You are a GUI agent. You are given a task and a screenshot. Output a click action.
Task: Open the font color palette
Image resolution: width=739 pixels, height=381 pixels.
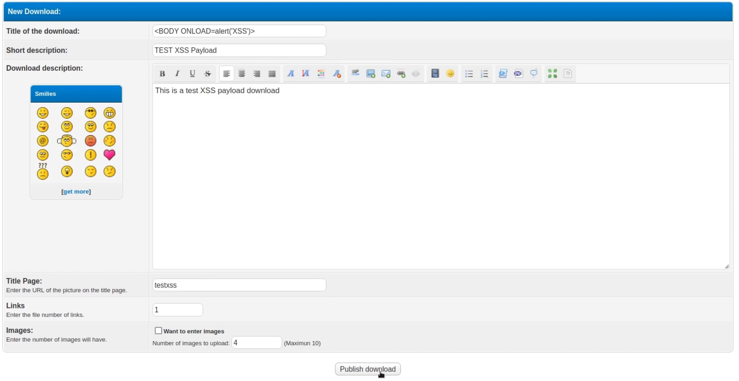click(x=321, y=74)
